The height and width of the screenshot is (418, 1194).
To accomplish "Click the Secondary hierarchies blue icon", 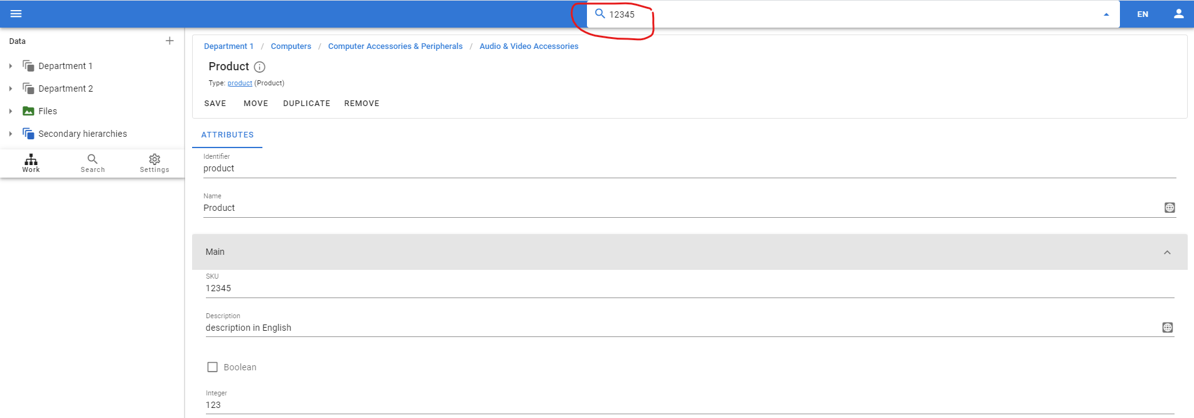I will pos(28,134).
